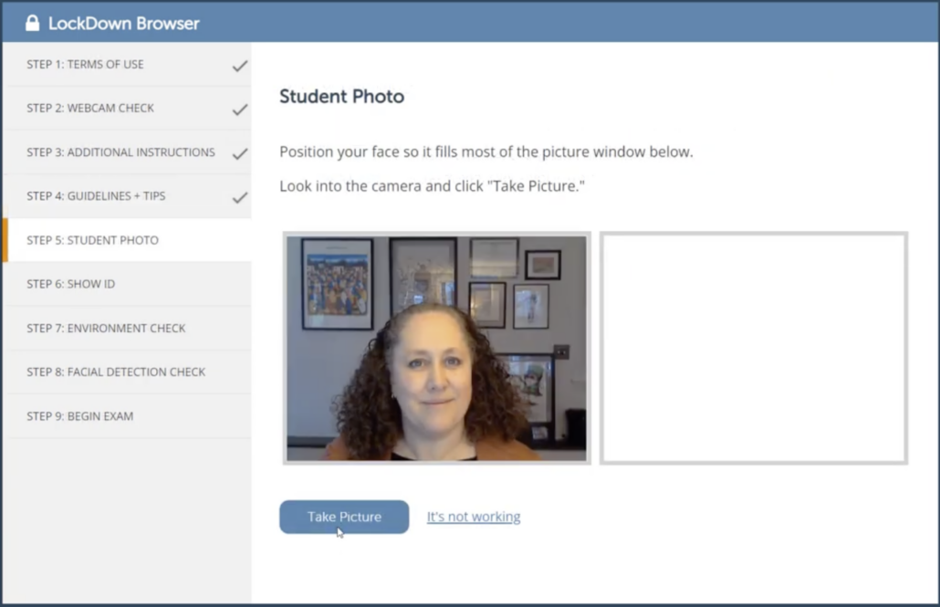The width and height of the screenshot is (940, 607).
Task: Click the Take Picture button
Action: pos(344,517)
